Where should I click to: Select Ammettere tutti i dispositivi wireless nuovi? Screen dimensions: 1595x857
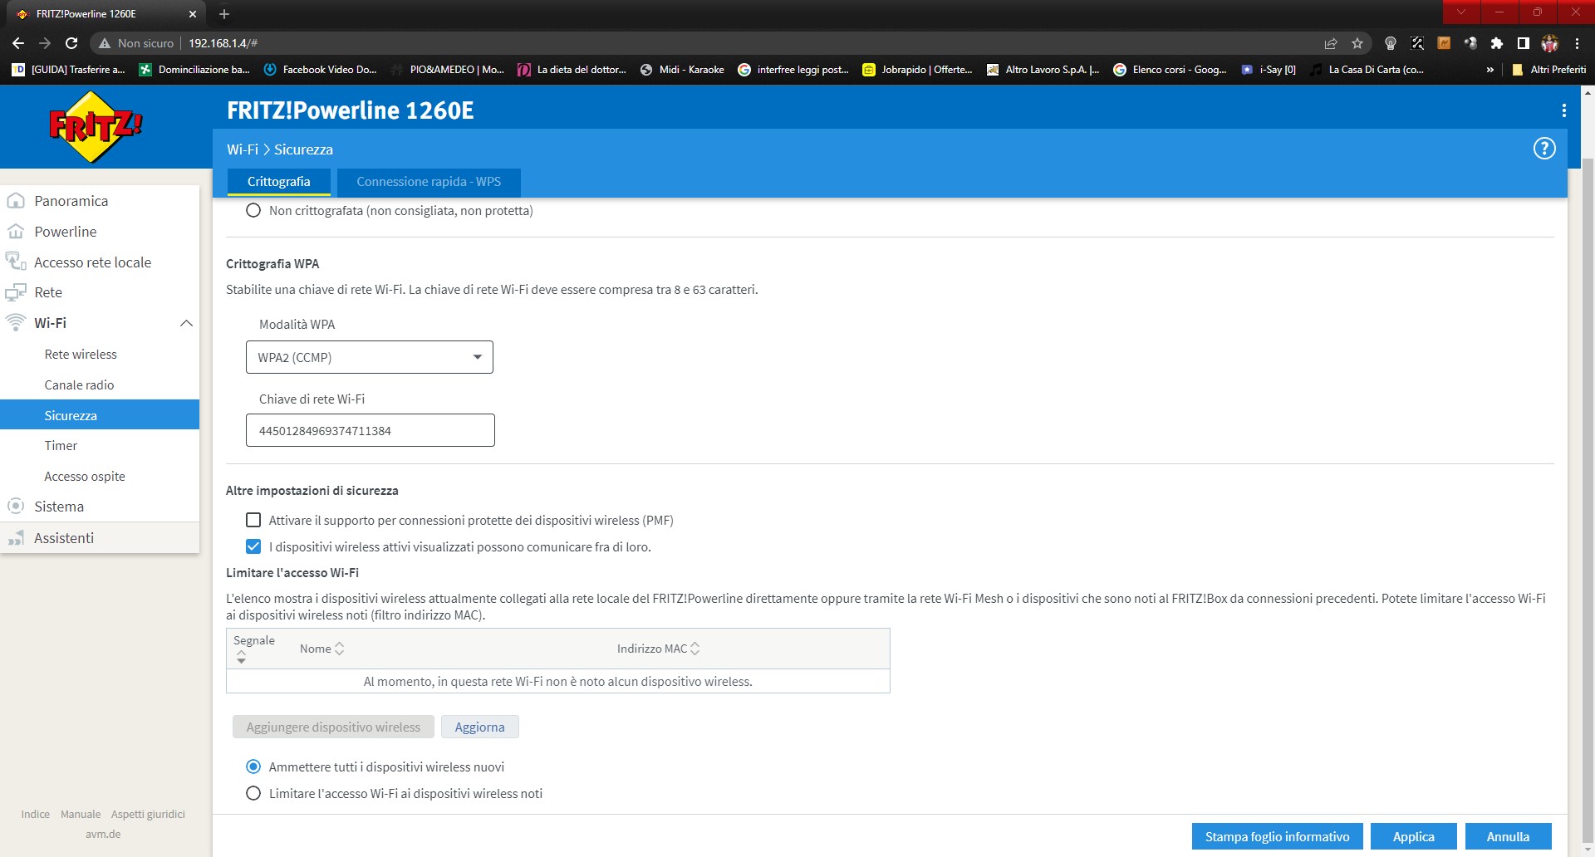pyautogui.click(x=253, y=766)
